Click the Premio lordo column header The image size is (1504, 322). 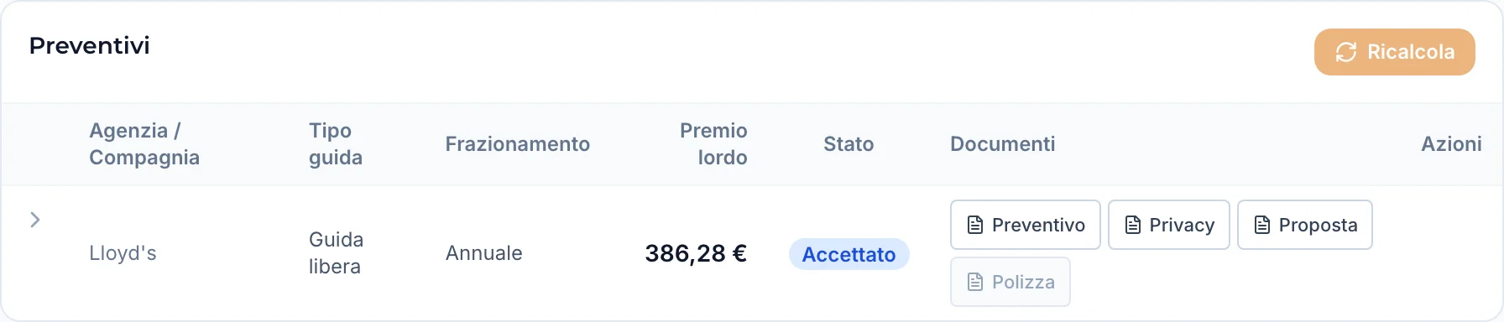click(713, 144)
